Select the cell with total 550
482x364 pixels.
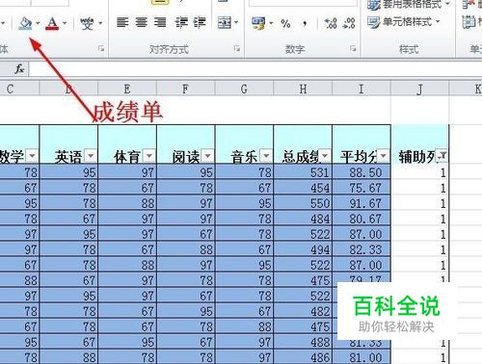coord(303,203)
